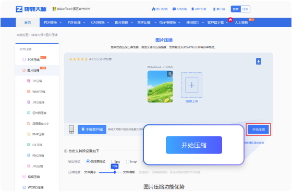Open 热门导航 with the flame icon
The height and width of the screenshot is (192, 292).
click(160, 9)
